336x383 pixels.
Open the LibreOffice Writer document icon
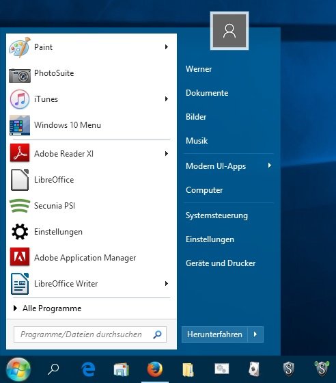point(20,284)
